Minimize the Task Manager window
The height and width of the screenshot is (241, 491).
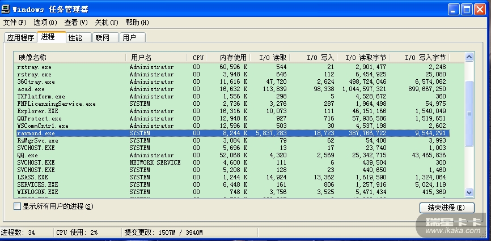click(x=454, y=10)
